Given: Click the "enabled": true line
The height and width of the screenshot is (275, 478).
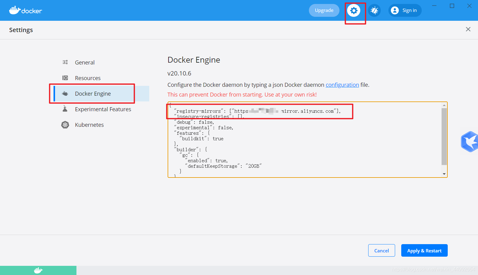Looking at the screenshot, I should (x=206, y=160).
